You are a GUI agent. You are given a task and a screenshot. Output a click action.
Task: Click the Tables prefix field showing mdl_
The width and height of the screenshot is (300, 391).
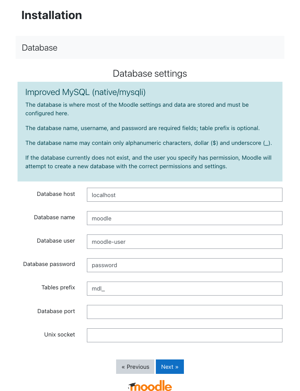(x=184, y=289)
